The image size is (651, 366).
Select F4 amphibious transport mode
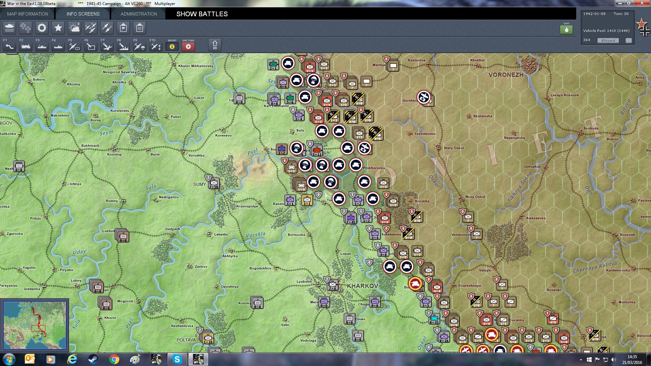point(58,46)
